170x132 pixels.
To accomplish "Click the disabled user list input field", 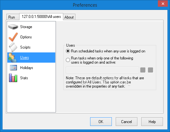I will 102,70.
